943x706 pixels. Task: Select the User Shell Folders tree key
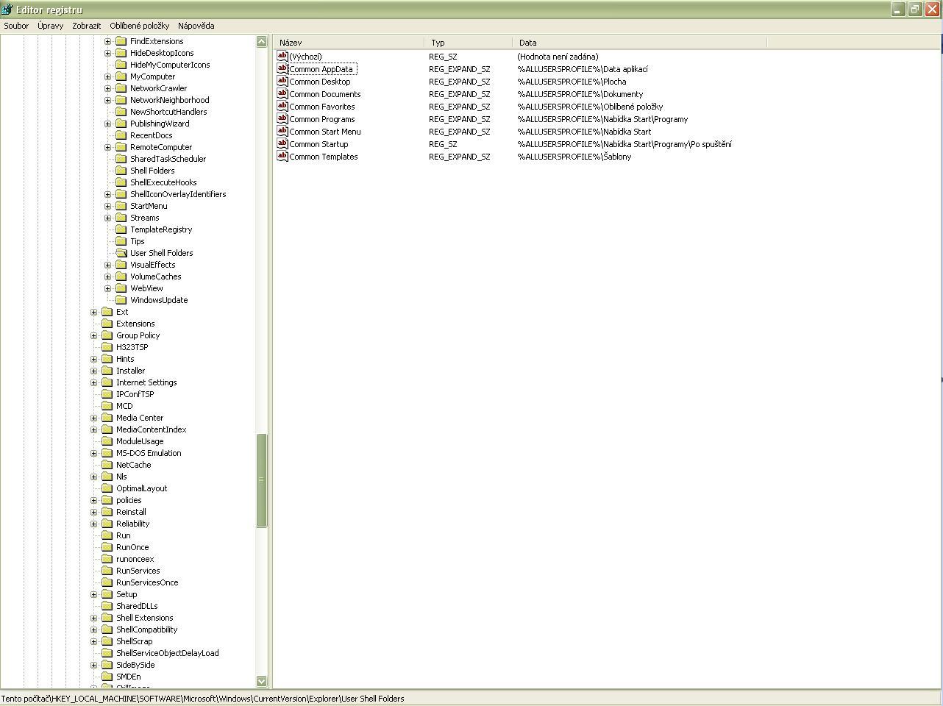[162, 253]
